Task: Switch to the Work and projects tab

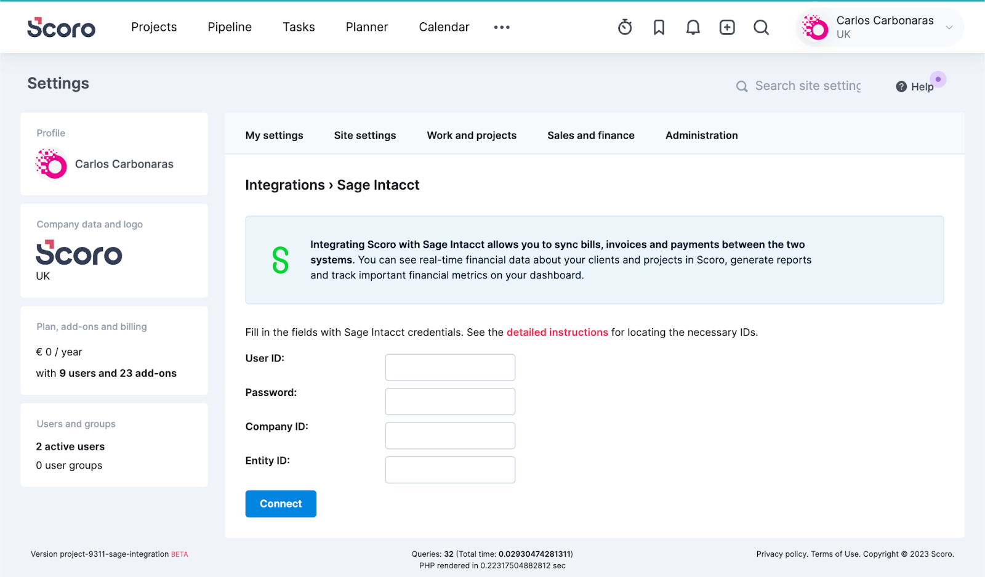Action: point(472,135)
